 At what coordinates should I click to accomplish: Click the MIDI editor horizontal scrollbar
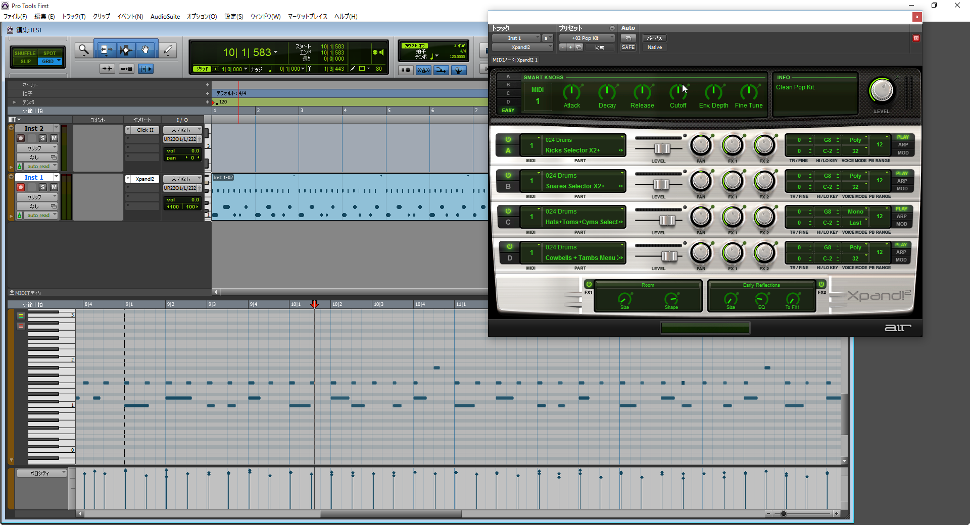click(x=391, y=514)
